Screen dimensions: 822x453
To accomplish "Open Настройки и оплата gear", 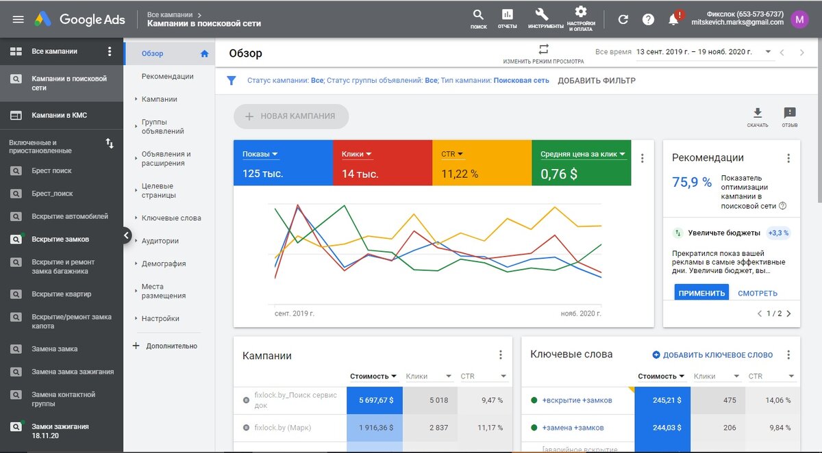I will pos(581,18).
